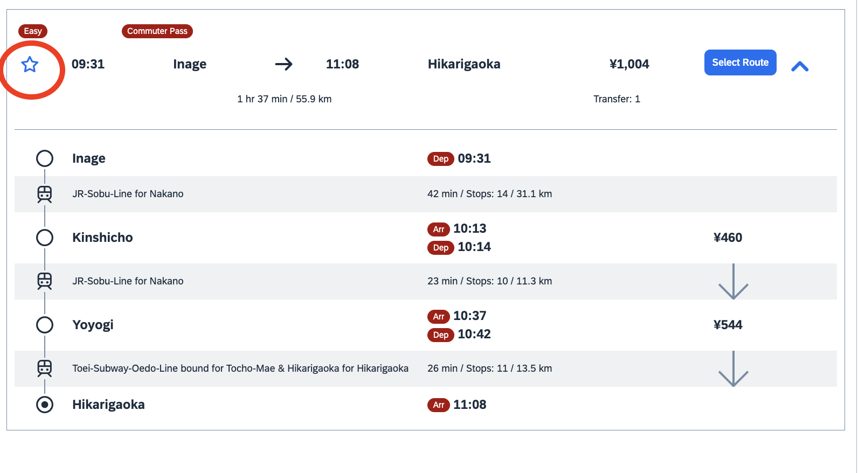Click the Commuter Pass badge
This screenshot has height=473, width=858.
(x=157, y=31)
